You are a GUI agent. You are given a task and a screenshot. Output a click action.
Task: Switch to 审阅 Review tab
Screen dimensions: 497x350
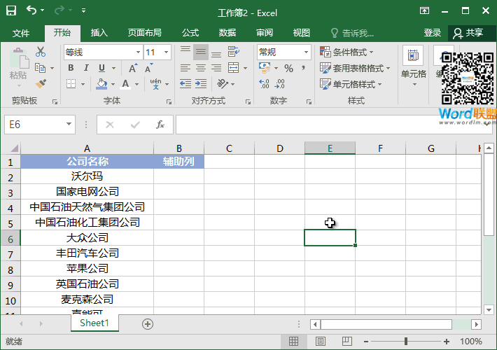pyautogui.click(x=265, y=33)
